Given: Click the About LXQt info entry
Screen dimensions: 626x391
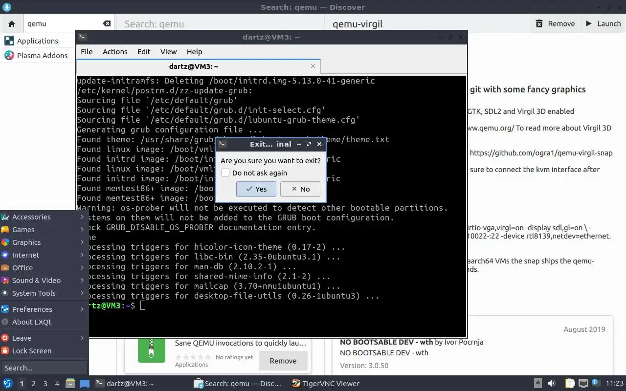Looking at the screenshot, I should (44, 322).
